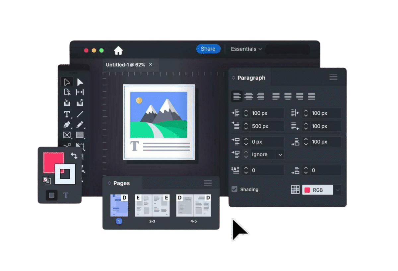Choose the Line tool
Viewport: 398px width, 271px height.
pos(80,114)
